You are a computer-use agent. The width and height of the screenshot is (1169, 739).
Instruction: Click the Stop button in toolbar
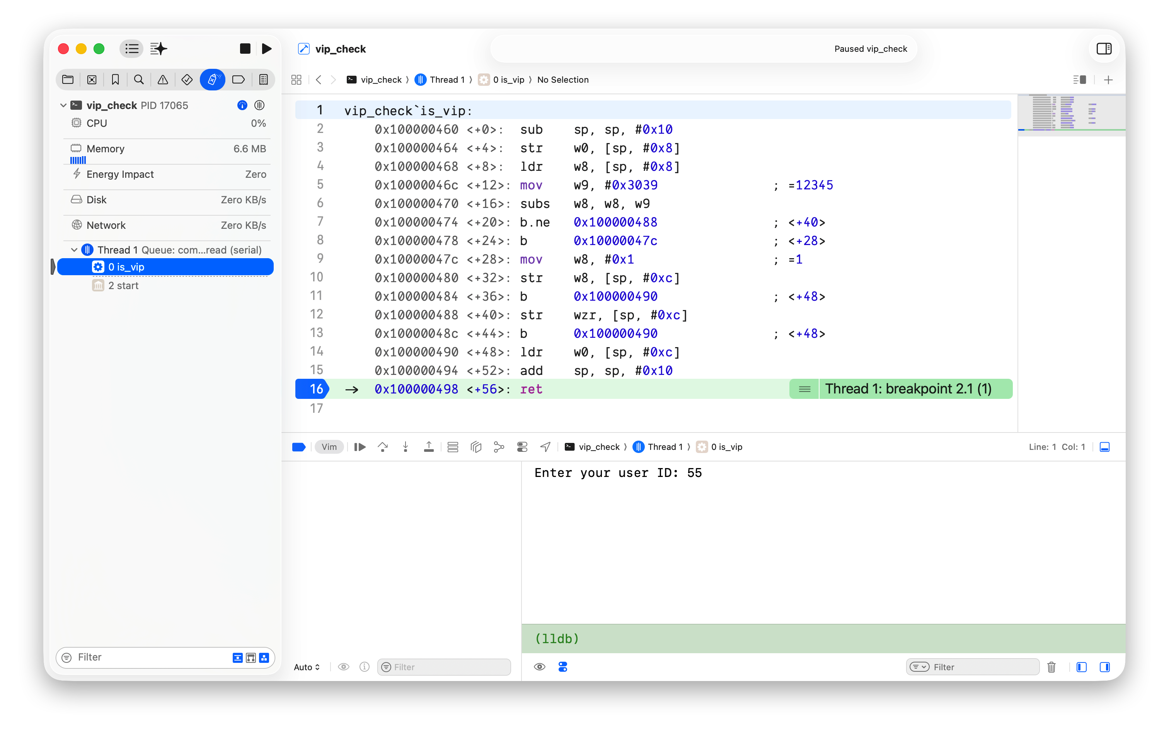245,49
